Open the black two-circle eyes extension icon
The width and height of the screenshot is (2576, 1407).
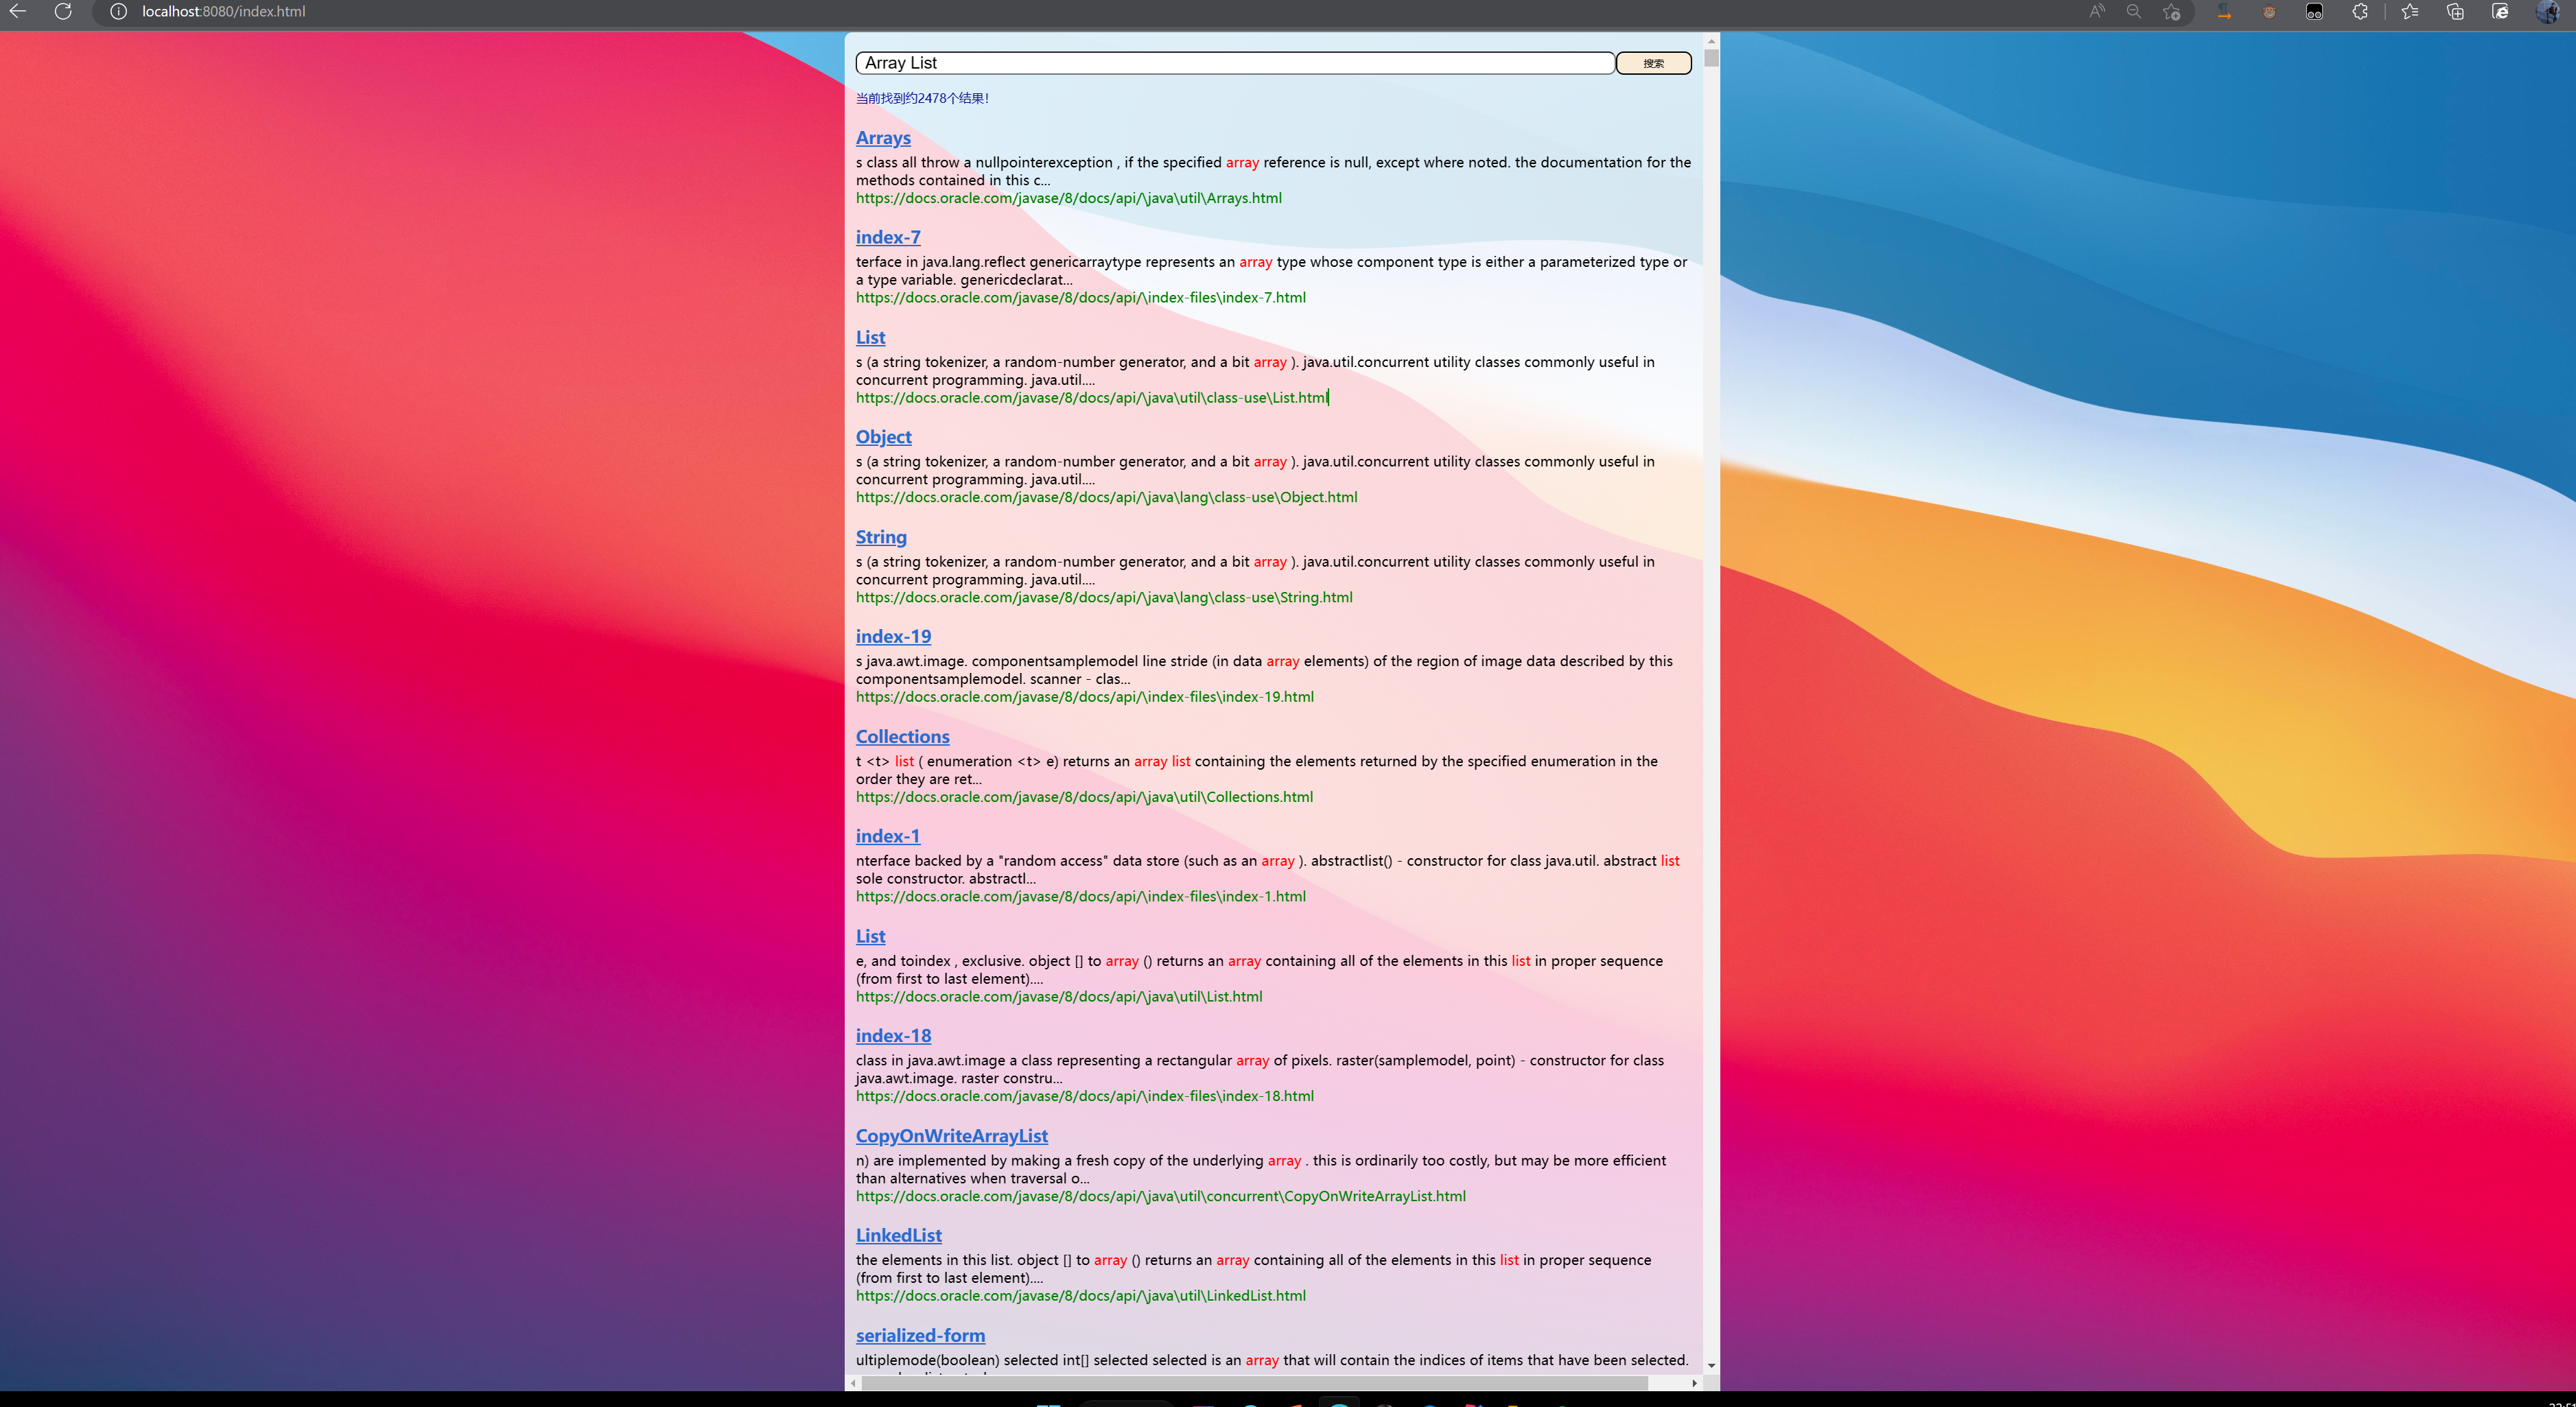tap(2314, 12)
